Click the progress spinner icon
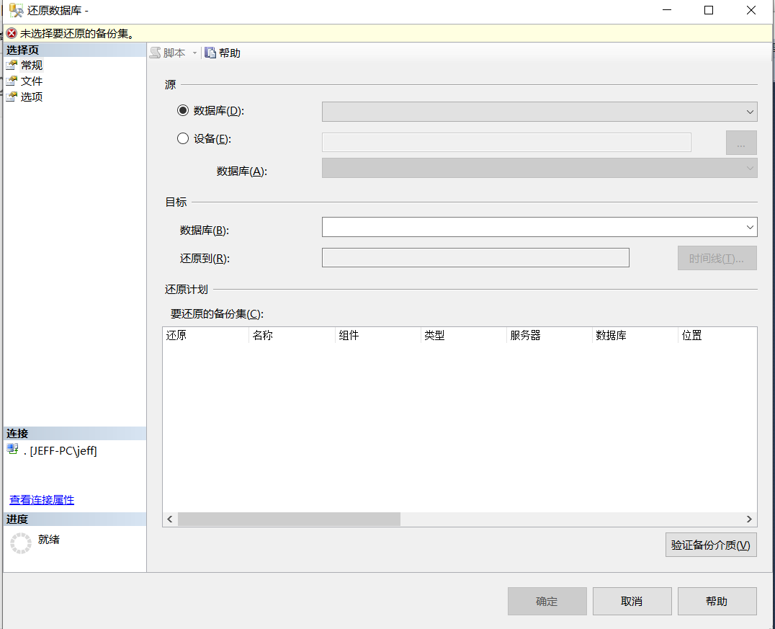 [21, 543]
